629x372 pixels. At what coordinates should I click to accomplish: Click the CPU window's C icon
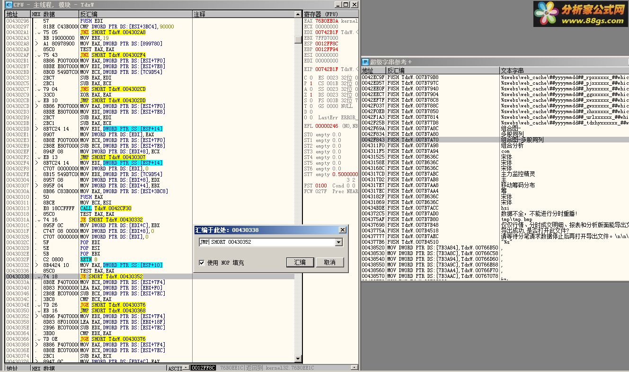[9, 5]
